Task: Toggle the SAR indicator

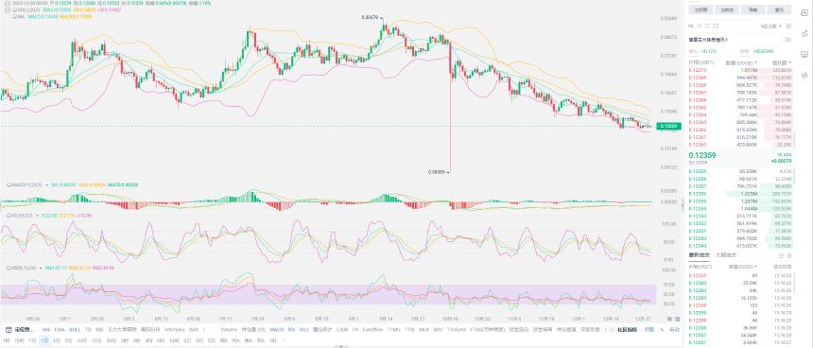Action: [x=194, y=330]
